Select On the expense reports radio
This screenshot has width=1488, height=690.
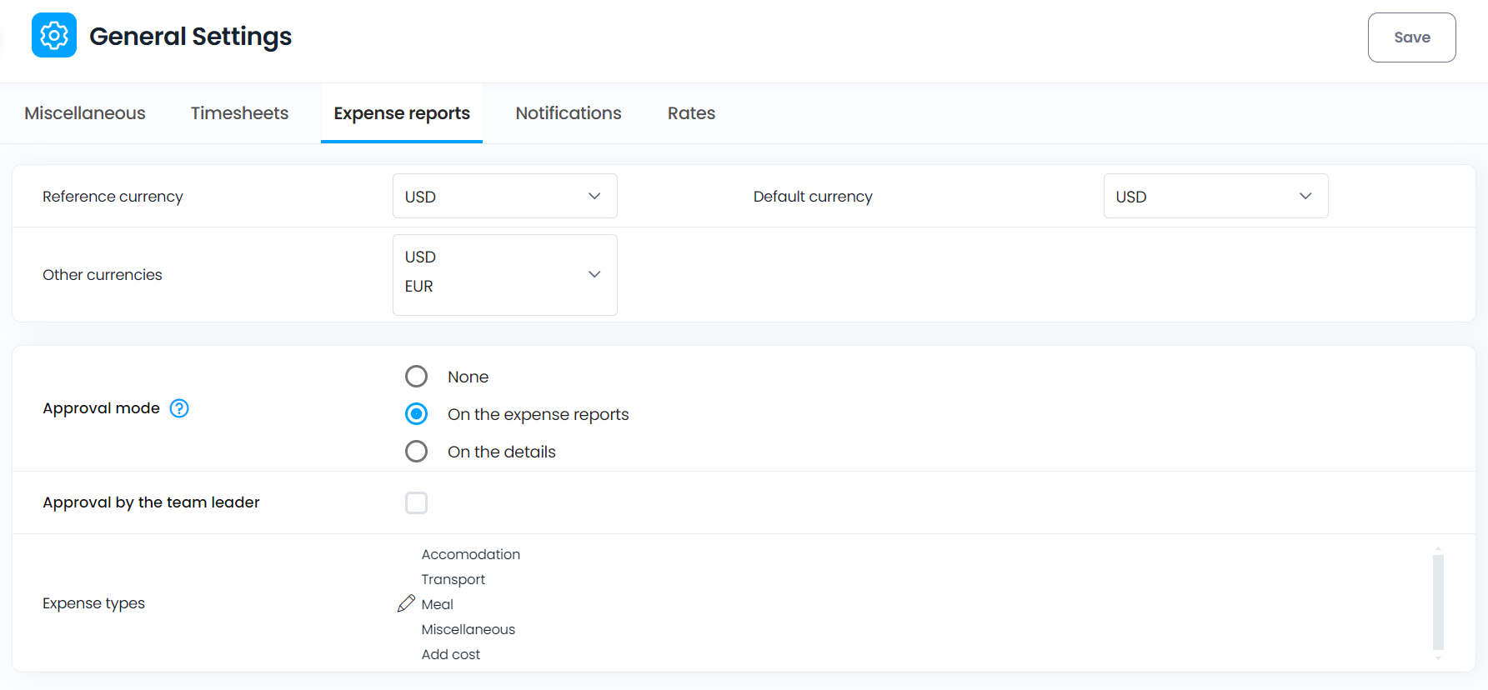click(416, 414)
